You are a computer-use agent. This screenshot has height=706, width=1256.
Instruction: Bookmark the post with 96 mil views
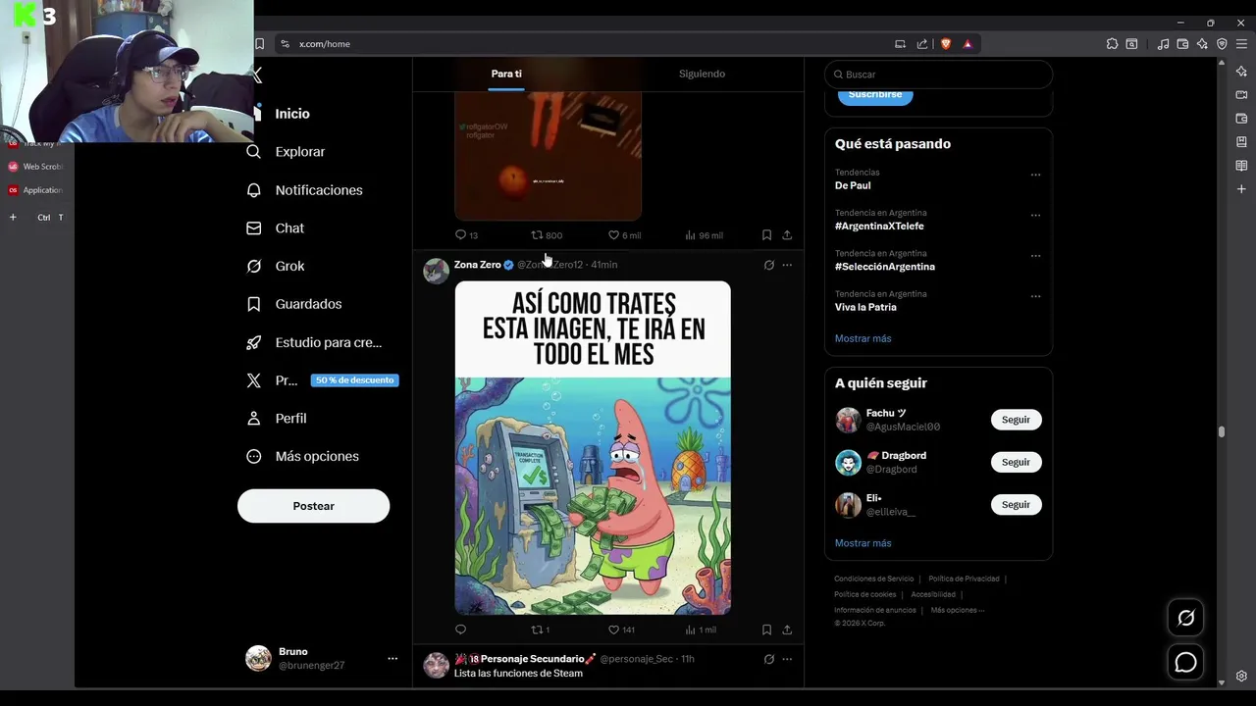click(766, 235)
